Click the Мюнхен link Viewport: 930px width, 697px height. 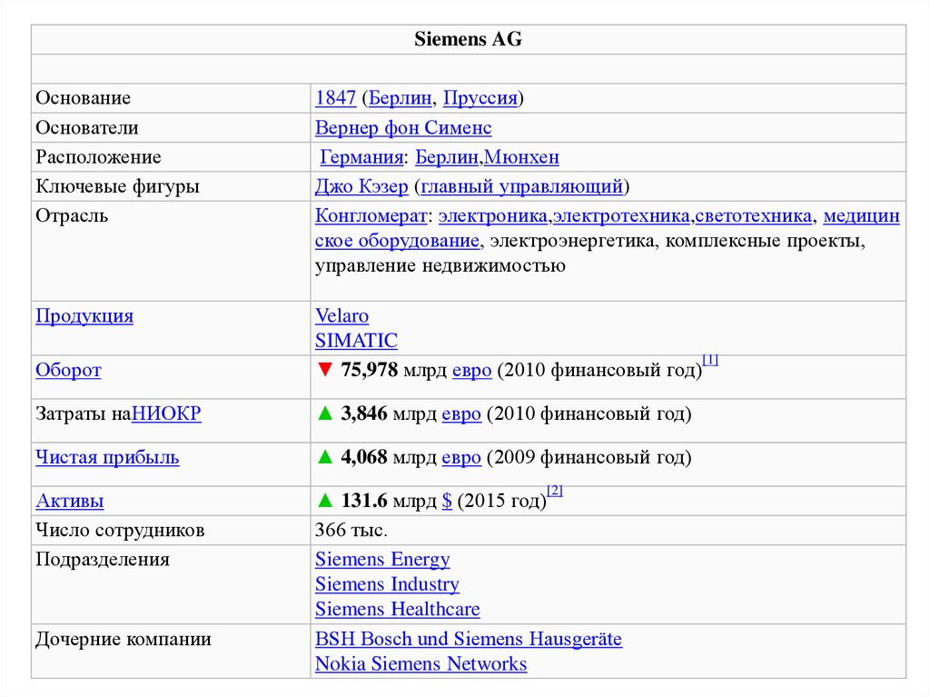pos(521,157)
